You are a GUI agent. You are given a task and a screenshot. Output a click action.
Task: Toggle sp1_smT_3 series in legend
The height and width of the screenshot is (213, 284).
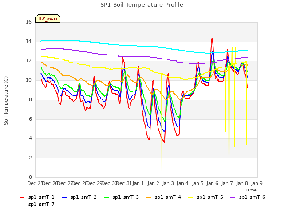pyautogui.click(x=121, y=197)
